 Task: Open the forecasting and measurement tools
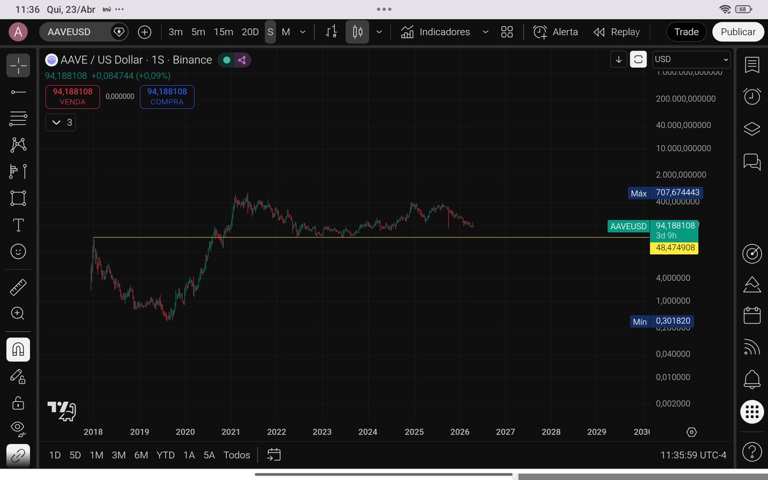[x=19, y=172]
